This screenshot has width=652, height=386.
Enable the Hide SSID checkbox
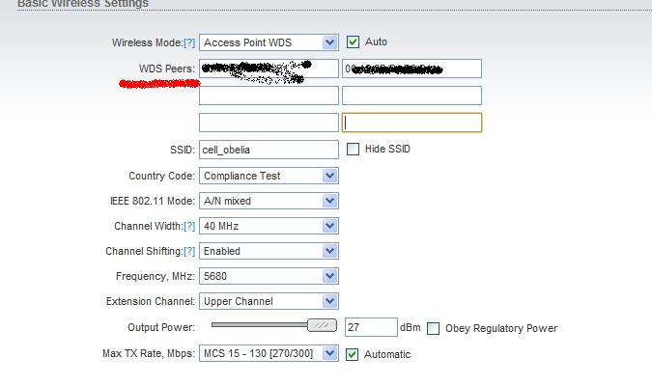[x=353, y=150]
